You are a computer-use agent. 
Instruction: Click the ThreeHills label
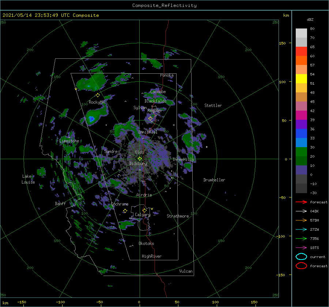(x=184, y=160)
